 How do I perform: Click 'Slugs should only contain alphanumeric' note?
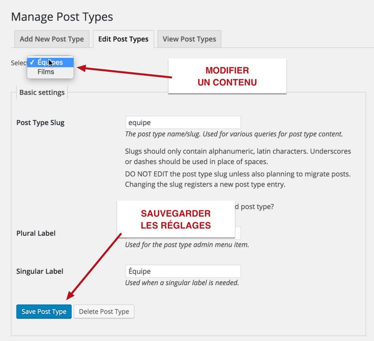(x=238, y=157)
